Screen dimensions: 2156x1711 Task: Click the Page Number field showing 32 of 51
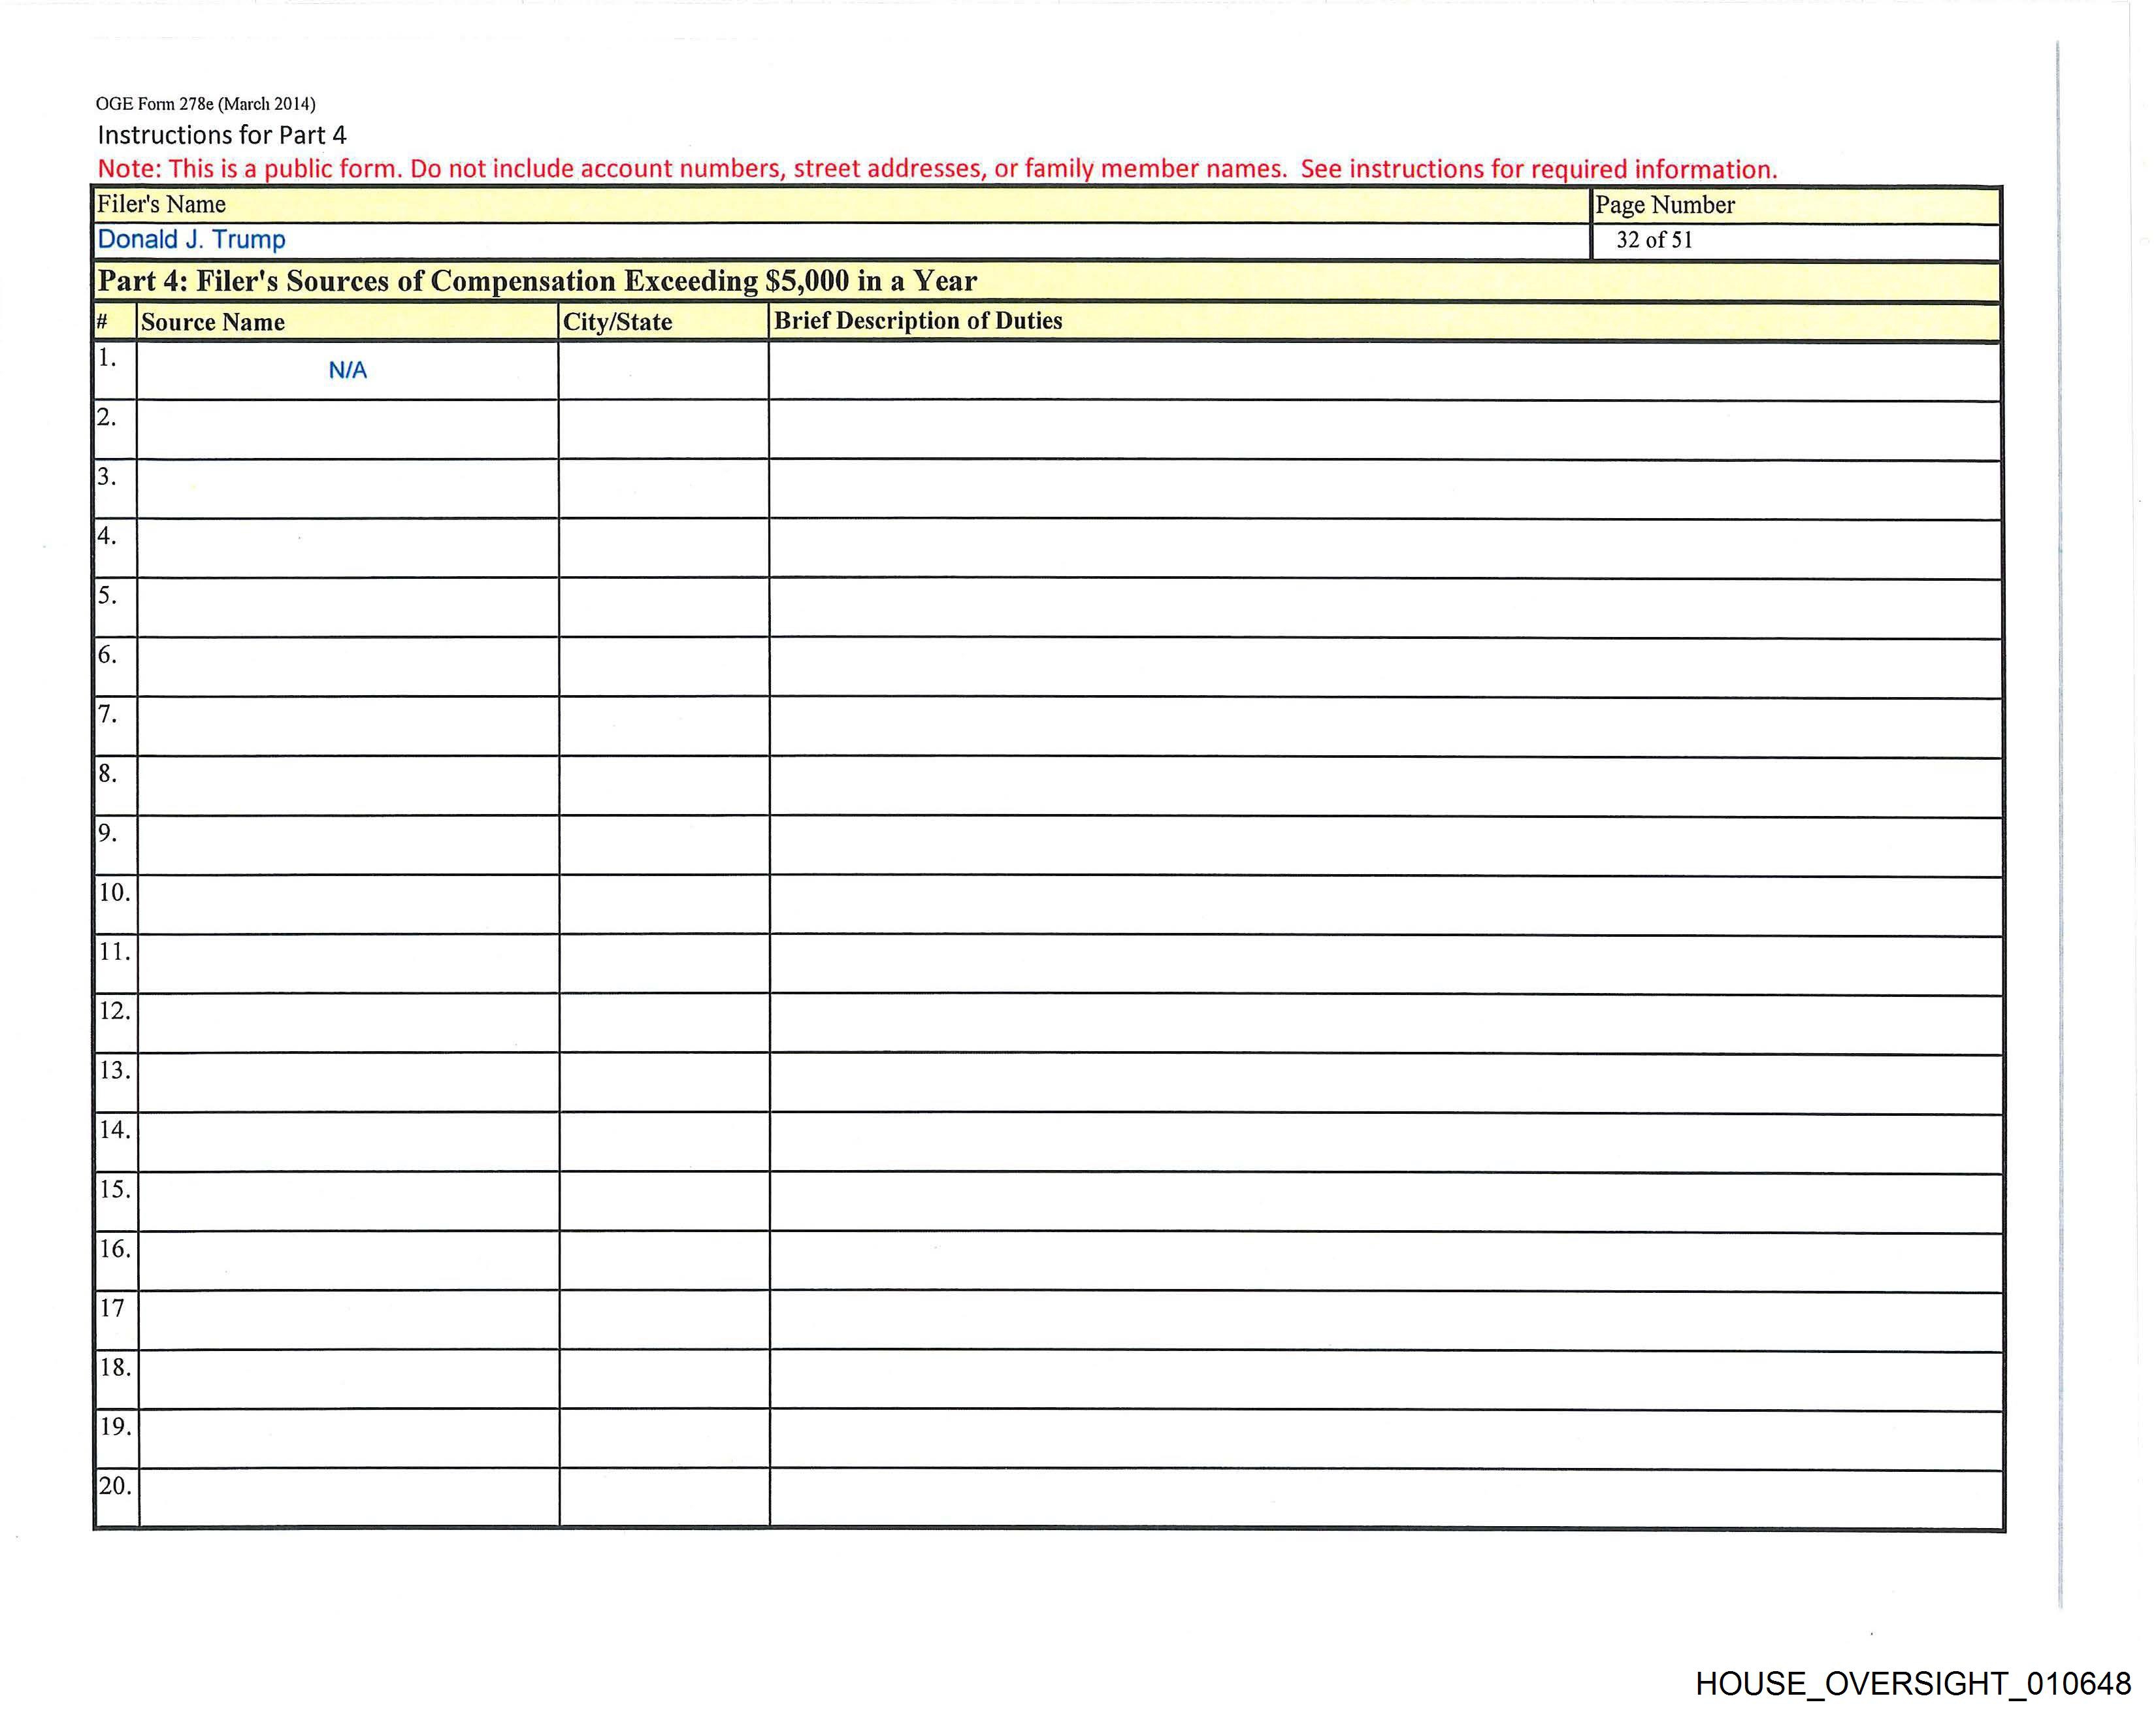click(1654, 240)
